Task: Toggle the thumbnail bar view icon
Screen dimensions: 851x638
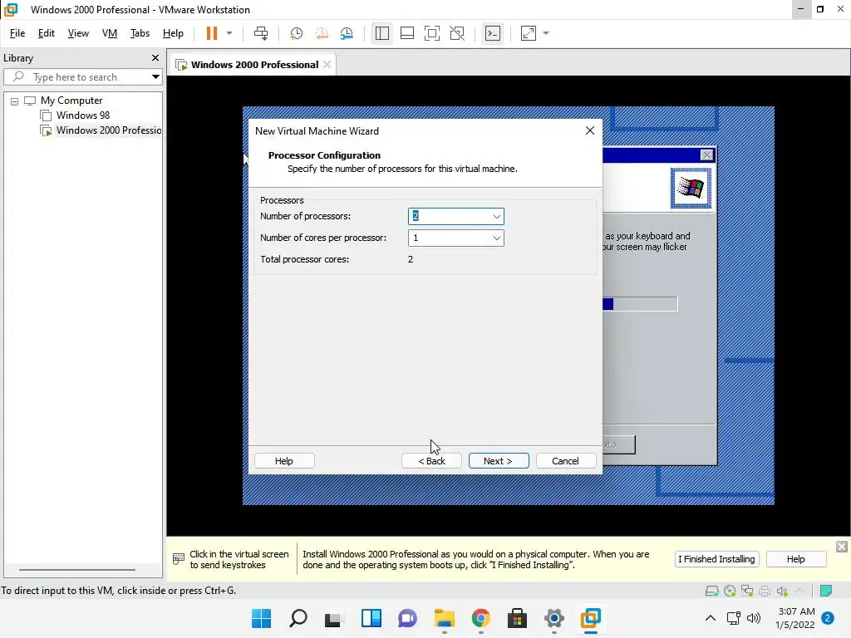Action: pos(407,33)
